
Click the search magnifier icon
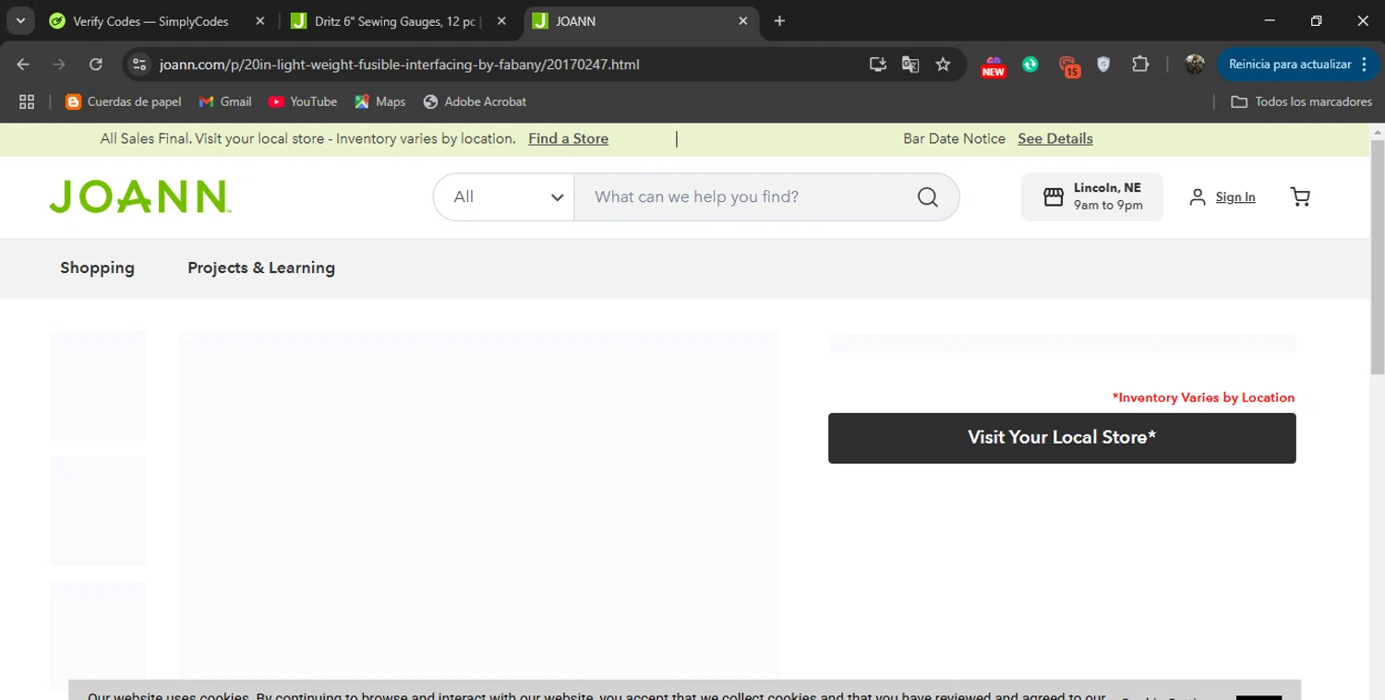click(928, 196)
